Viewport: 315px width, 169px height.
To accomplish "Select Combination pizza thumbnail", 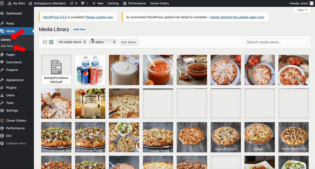I will pos(56,137).
